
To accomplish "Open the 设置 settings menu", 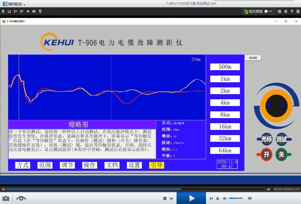I will tap(134, 165).
